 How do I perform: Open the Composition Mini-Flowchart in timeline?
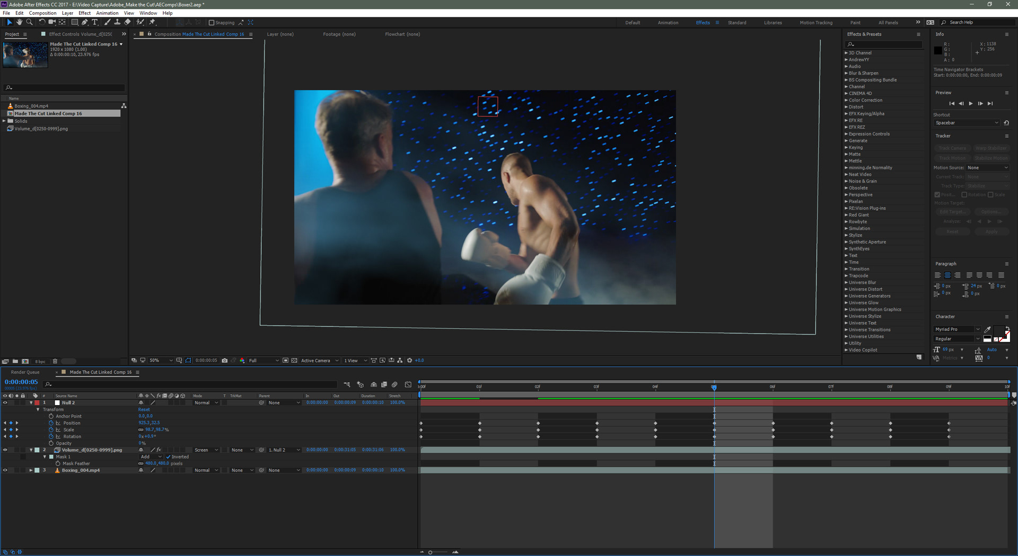point(347,384)
